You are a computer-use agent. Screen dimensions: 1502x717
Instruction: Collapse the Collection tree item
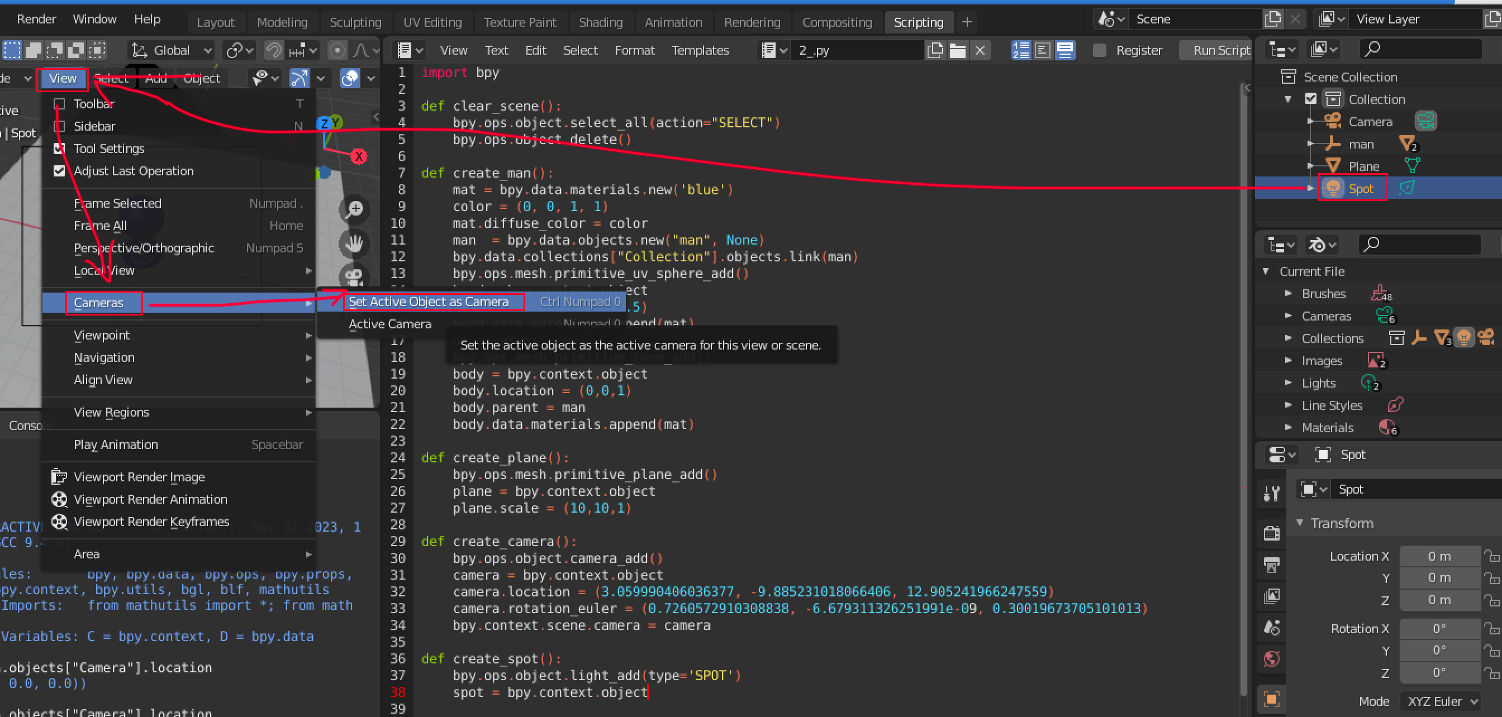click(1288, 99)
